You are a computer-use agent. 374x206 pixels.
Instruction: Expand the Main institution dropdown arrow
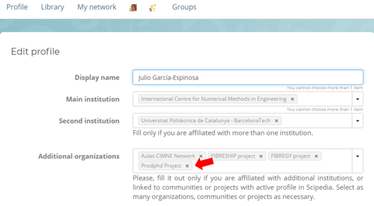point(358,99)
